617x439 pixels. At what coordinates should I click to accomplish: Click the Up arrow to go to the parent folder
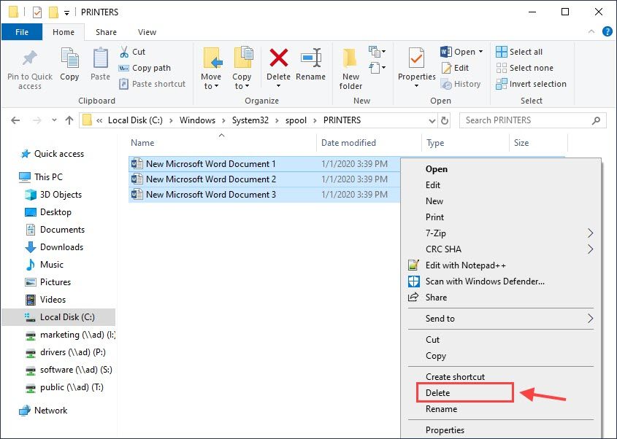pyautogui.click(x=69, y=120)
